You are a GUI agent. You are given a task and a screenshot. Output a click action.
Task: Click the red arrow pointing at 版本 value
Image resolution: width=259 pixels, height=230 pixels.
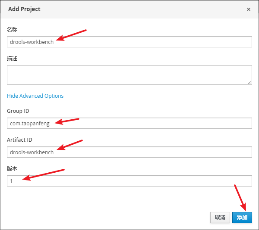(43, 174)
